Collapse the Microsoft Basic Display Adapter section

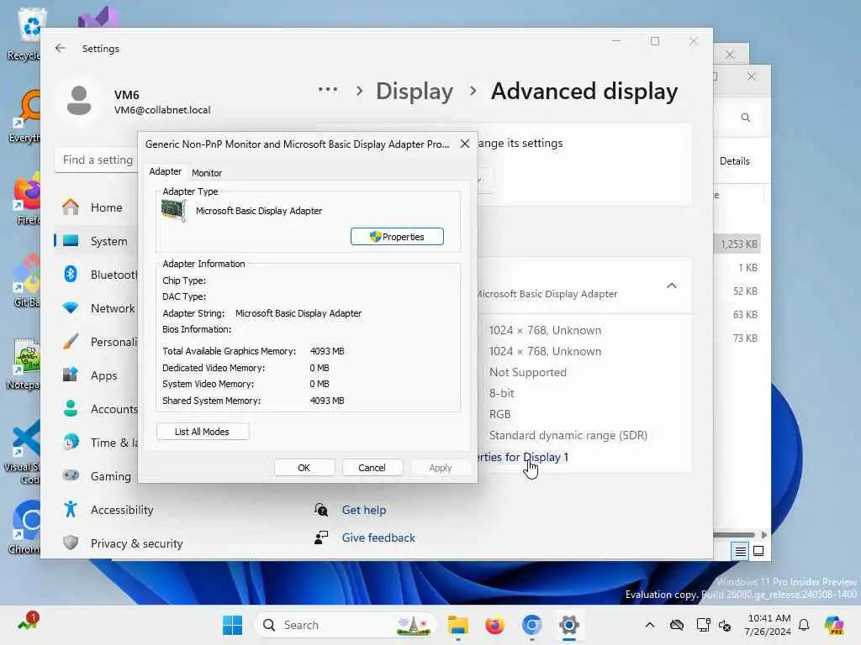pos(672,286)
